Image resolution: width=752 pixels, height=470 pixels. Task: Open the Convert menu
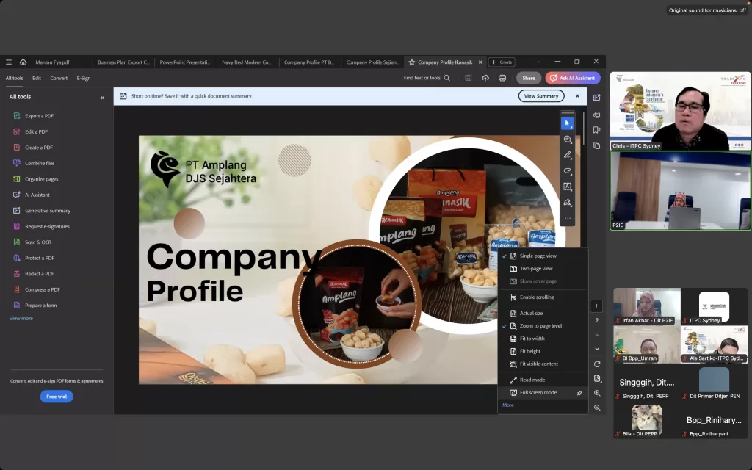pyautogui.click(x=59, y=78)
